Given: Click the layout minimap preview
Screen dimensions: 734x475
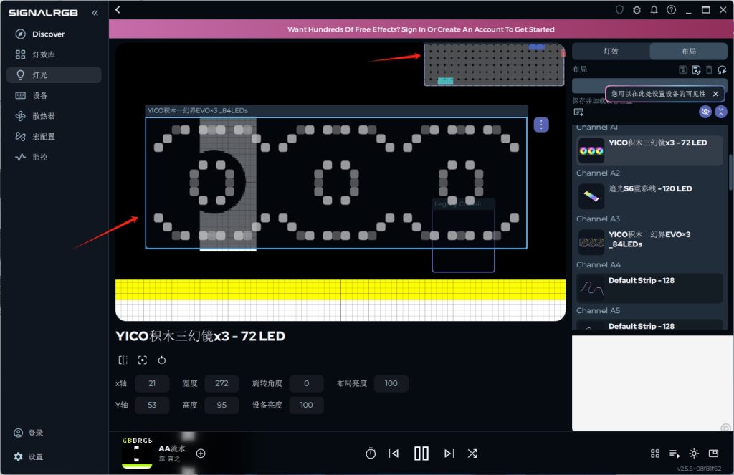Looking at the screenshot, I should coord(494,64).
